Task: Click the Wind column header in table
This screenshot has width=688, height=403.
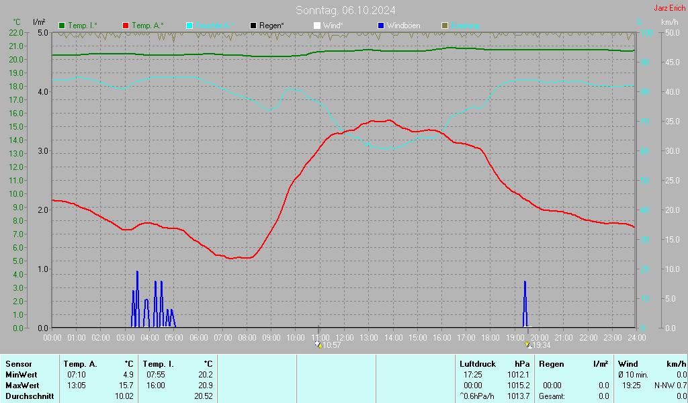Action: [x=628, y=364]
